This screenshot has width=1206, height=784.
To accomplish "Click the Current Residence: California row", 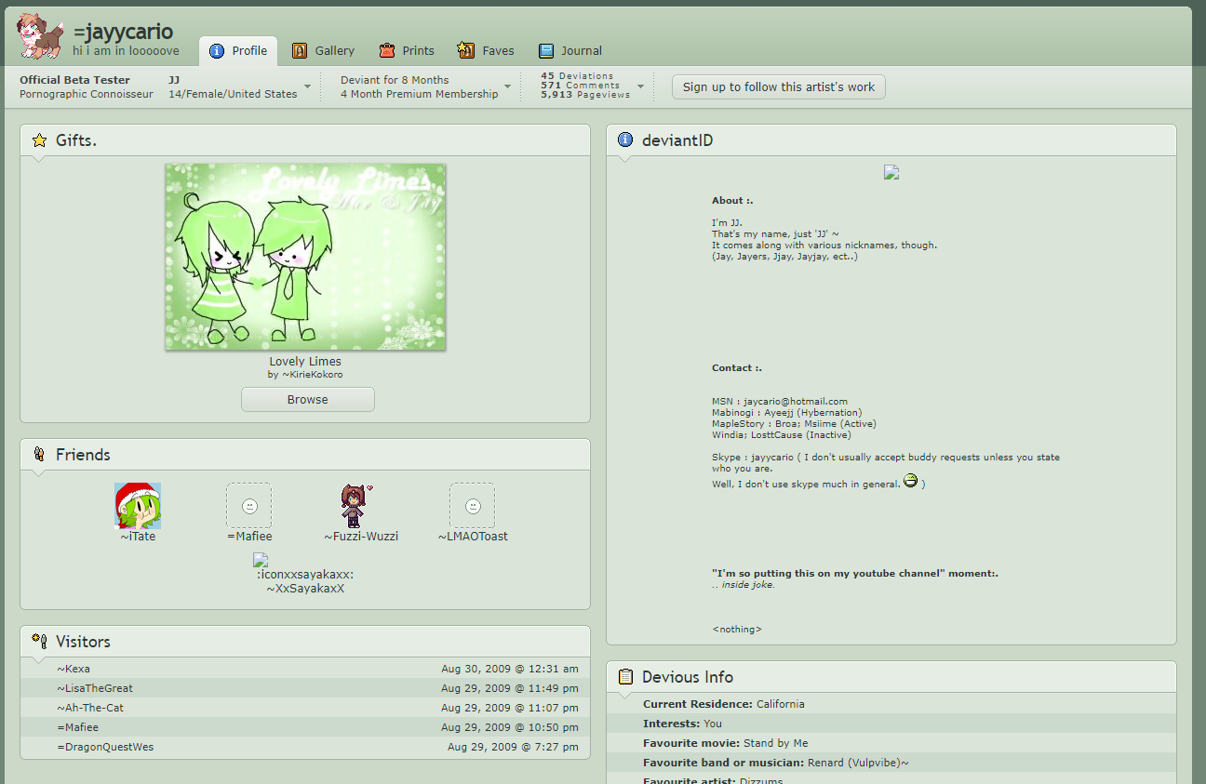I will coord(891,704).
